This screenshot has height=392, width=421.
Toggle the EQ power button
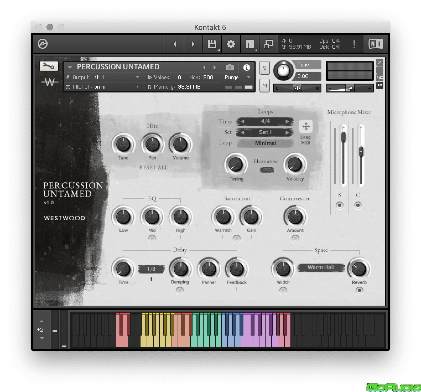coord(152,239)
